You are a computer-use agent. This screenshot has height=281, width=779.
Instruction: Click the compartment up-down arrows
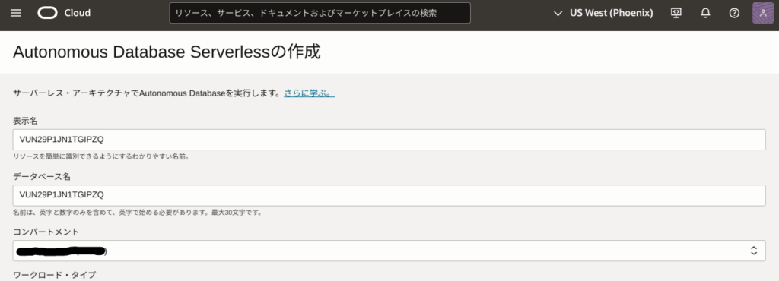tap(754, 251)
